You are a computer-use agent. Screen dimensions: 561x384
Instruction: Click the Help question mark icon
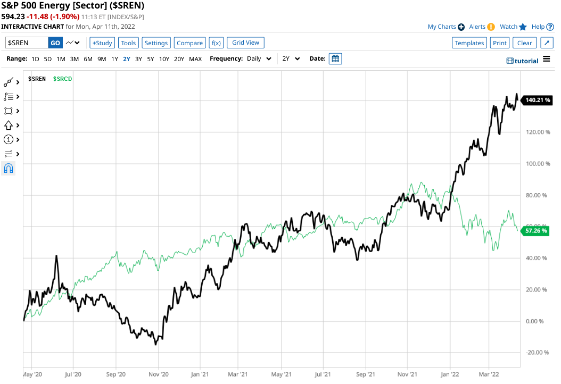click(550, 27)
